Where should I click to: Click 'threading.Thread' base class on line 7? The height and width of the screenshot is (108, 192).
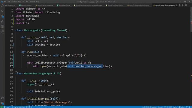[54, 30]
